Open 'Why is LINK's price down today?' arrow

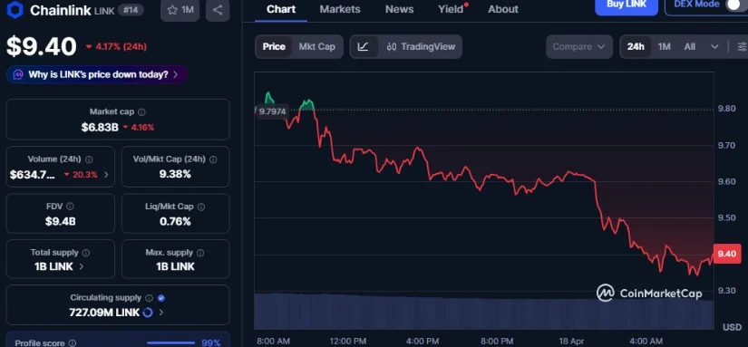coord(176,75)
